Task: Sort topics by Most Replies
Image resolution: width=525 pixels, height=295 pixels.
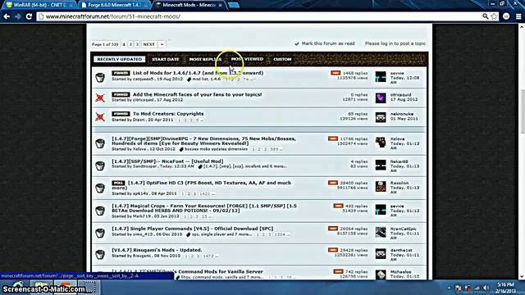Action: click(205, 59)
